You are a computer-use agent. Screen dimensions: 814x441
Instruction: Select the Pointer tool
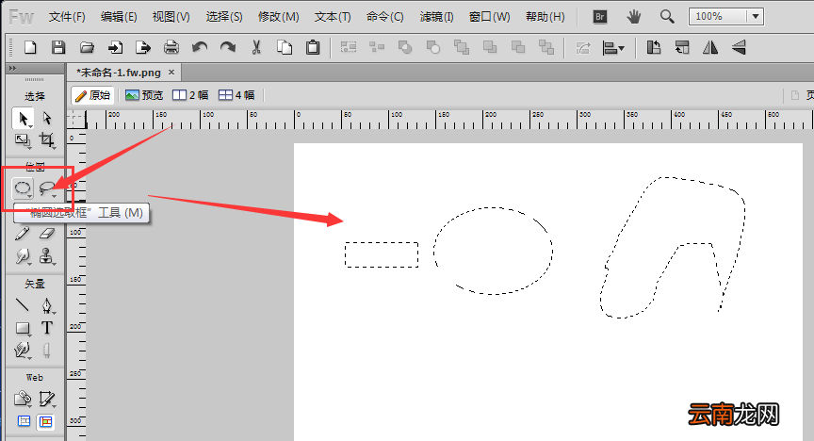pyautogui.click(x=23, y=119)
